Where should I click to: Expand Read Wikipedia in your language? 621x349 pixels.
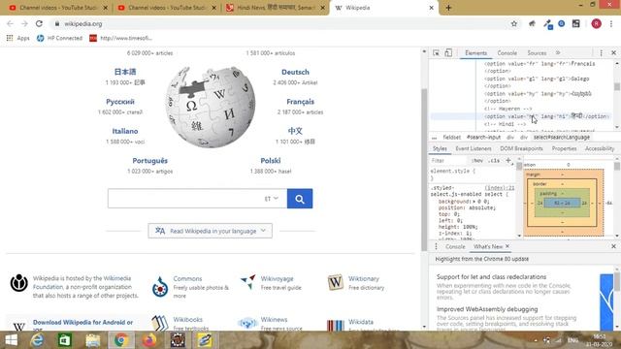(x=210, y=231)
